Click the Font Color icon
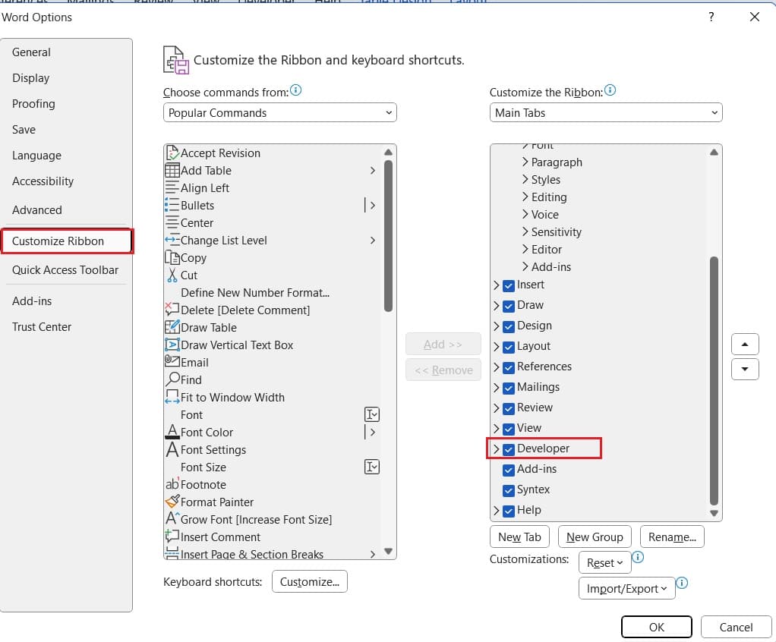 (172, 432)
